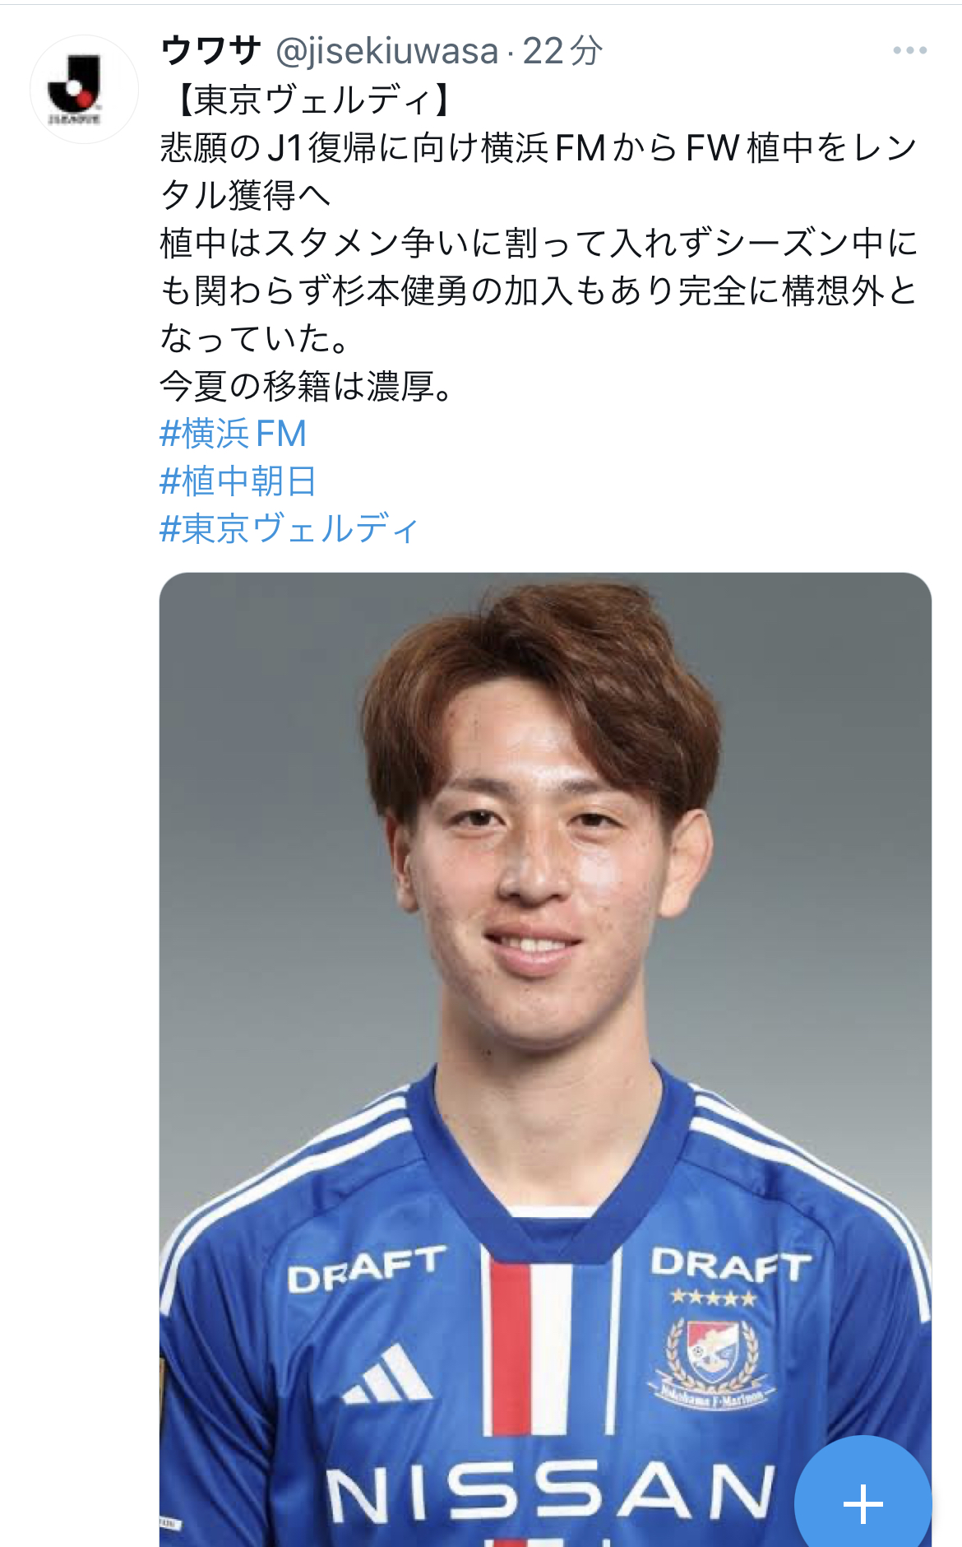This screenshot has width=962, height=1547.
Task: Tap the player's face in the photo
Action: 539,872
